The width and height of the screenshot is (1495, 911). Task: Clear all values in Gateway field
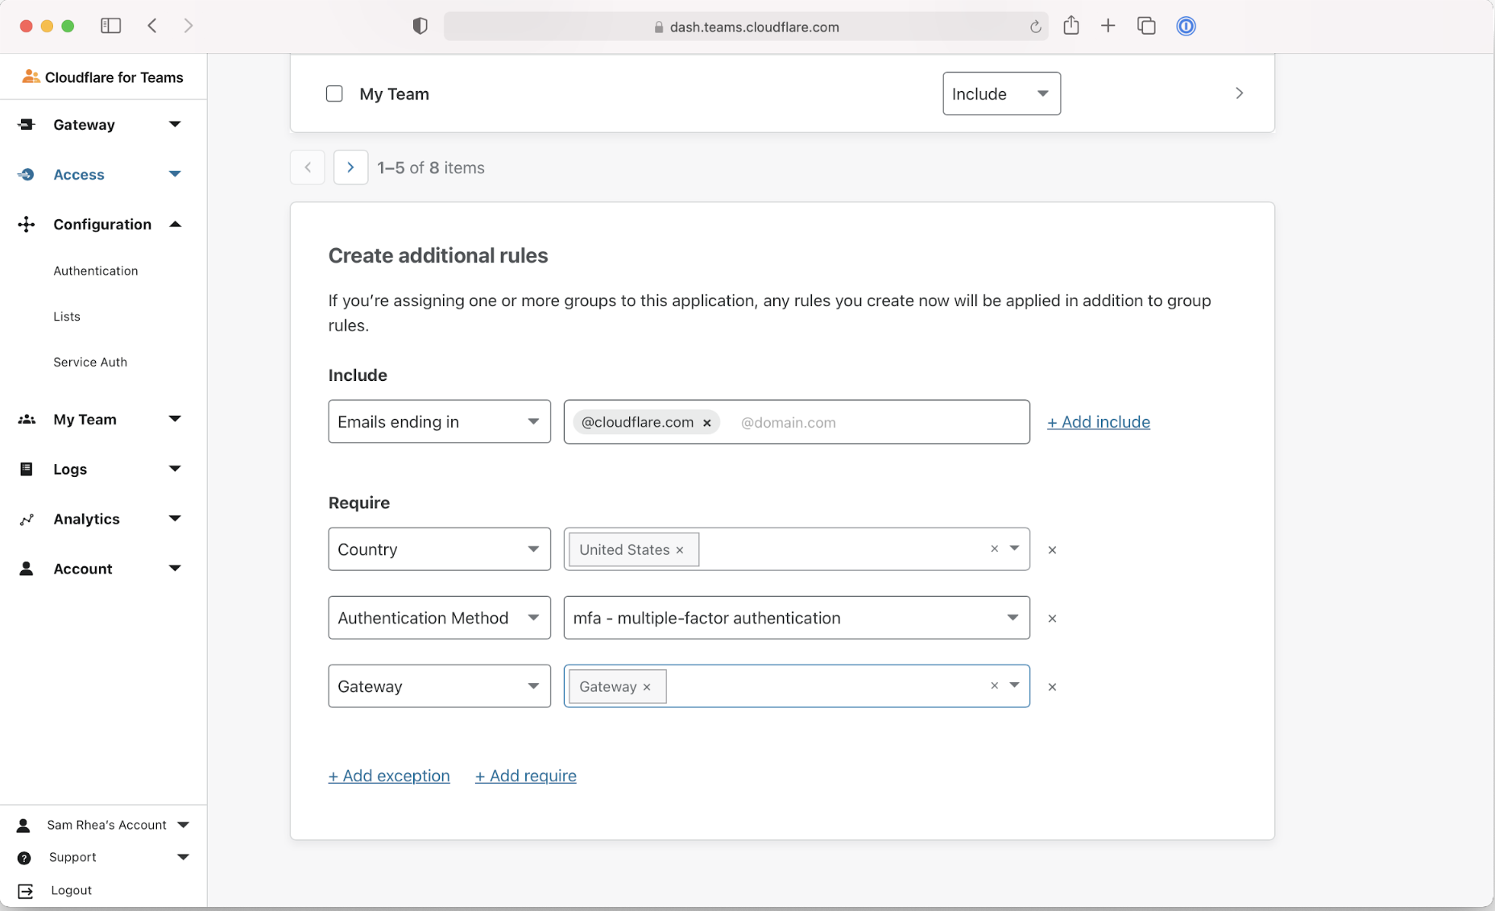(x=994, y=685)
